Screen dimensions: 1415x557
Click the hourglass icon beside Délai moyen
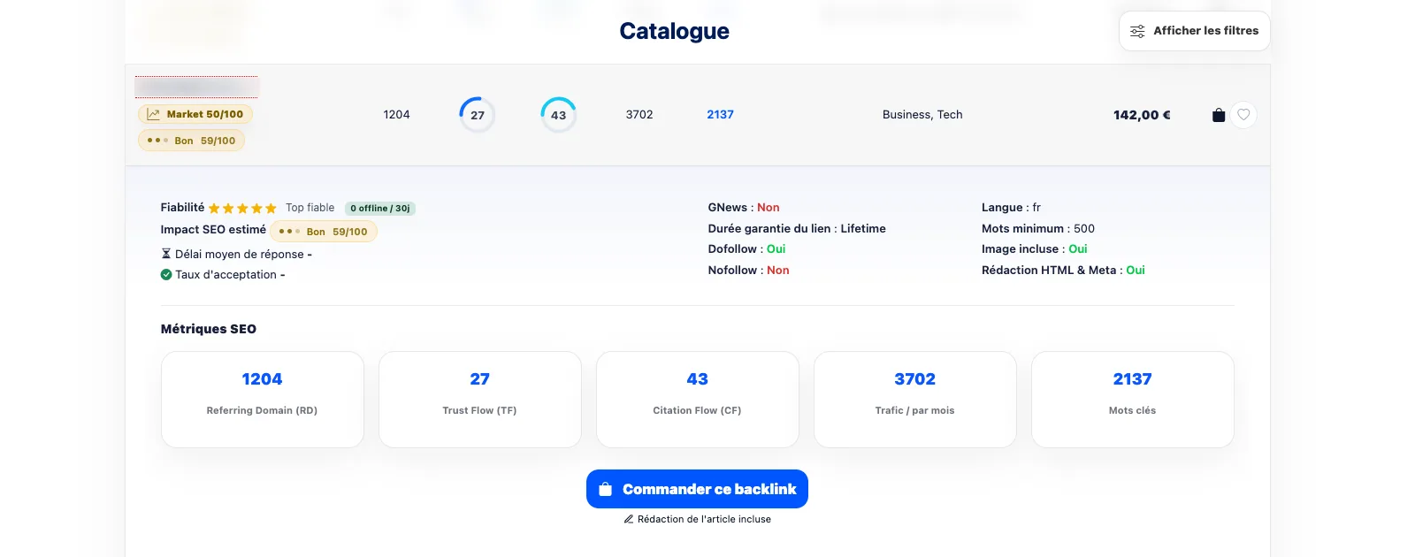click(165, 254)
